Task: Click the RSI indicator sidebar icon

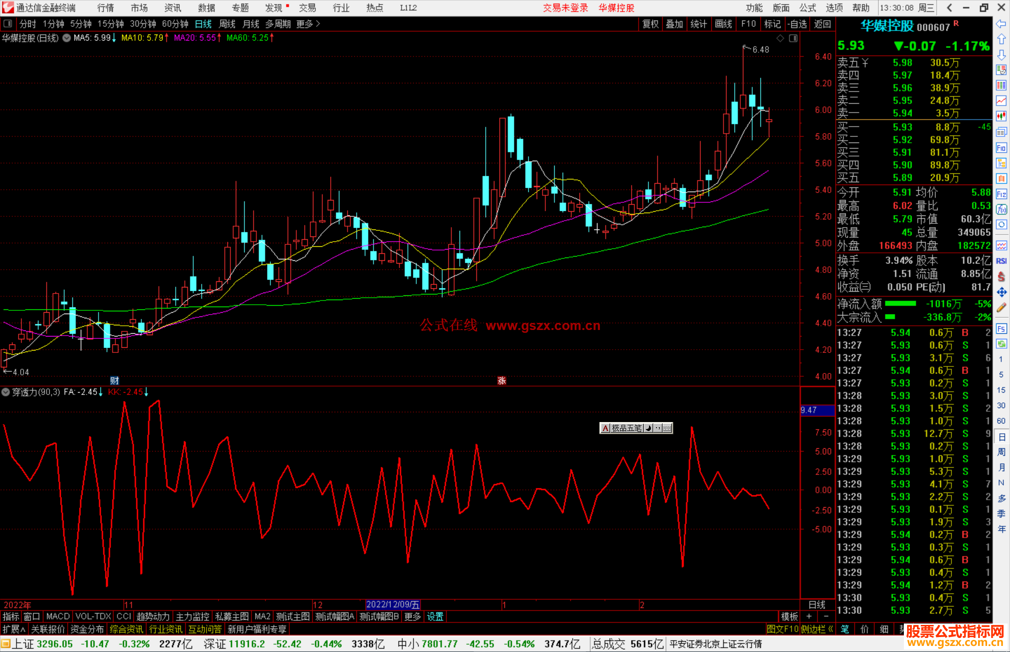Action: tap(1001, 261)
